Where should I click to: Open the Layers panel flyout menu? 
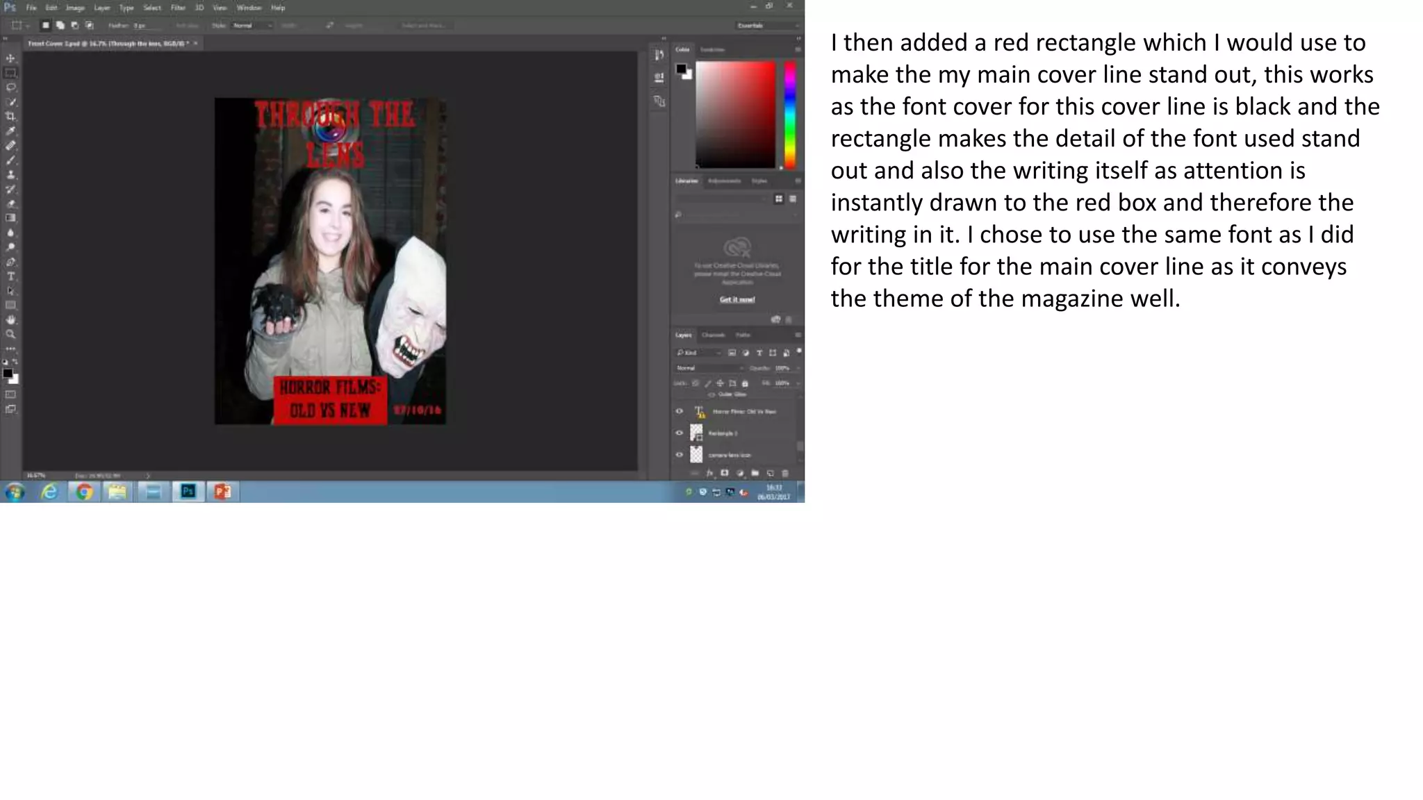click(798, 335)
